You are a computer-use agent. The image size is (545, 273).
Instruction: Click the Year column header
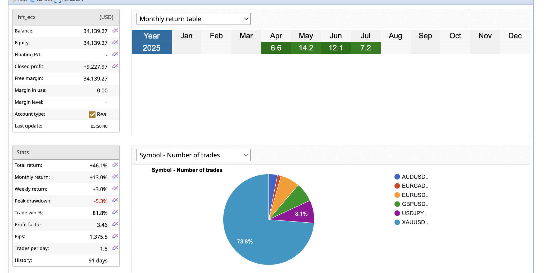tap(152, 36)
